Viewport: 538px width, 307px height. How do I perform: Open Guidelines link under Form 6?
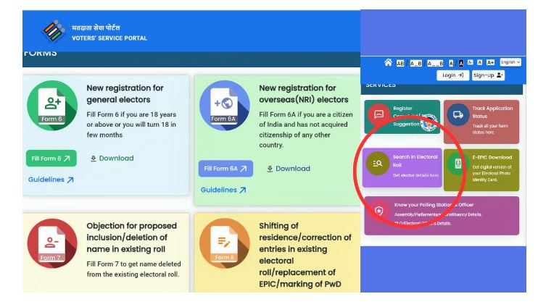click(51, 180)
